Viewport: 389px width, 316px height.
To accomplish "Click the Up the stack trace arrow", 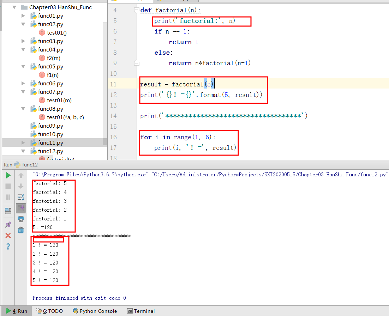I will coord(21,176).
